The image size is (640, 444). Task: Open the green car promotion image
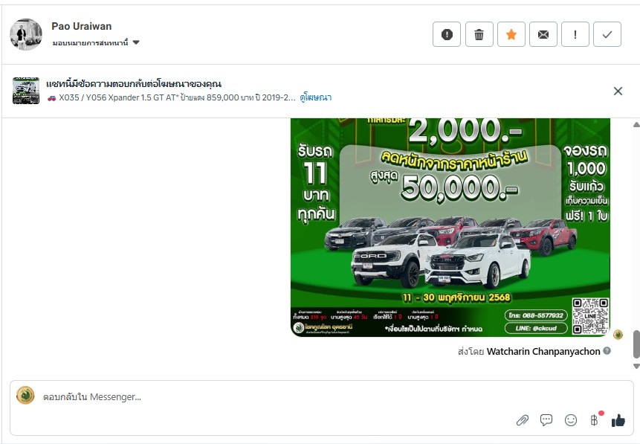[x=450, y=228]
